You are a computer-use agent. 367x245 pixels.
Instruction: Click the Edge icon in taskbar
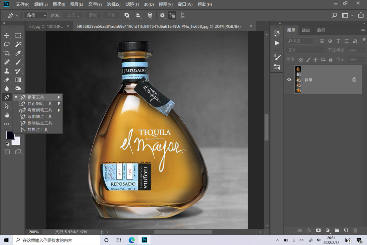click(x=132, y=240)
